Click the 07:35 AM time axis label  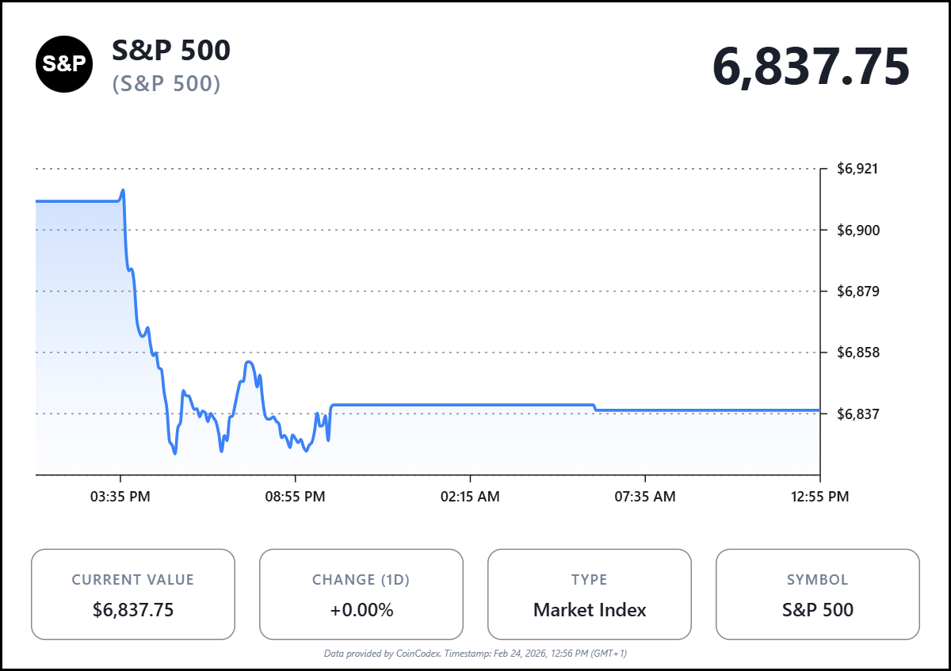click(646, 497)
